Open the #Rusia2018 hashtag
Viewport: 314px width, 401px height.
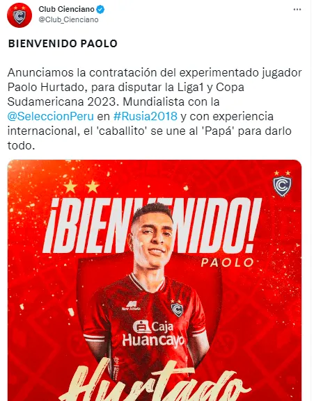click(146, 116)
